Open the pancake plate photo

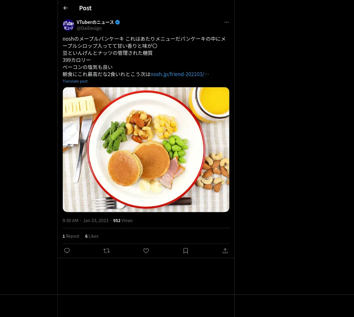pos(146,150)
